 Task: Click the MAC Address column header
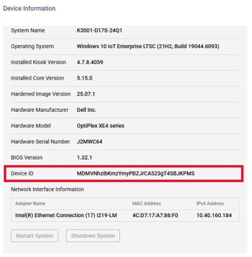click(x=147, y=204)
